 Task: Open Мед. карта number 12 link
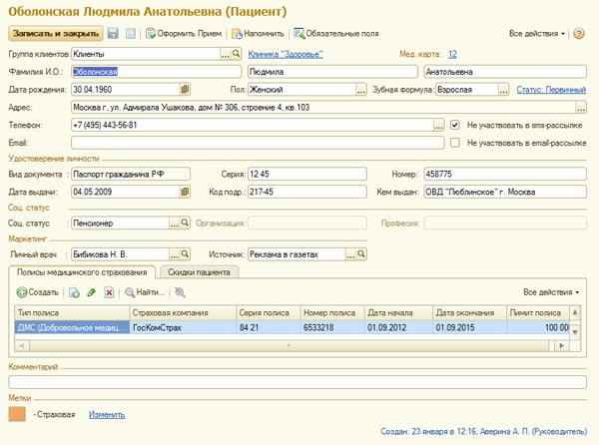(452, 54)
